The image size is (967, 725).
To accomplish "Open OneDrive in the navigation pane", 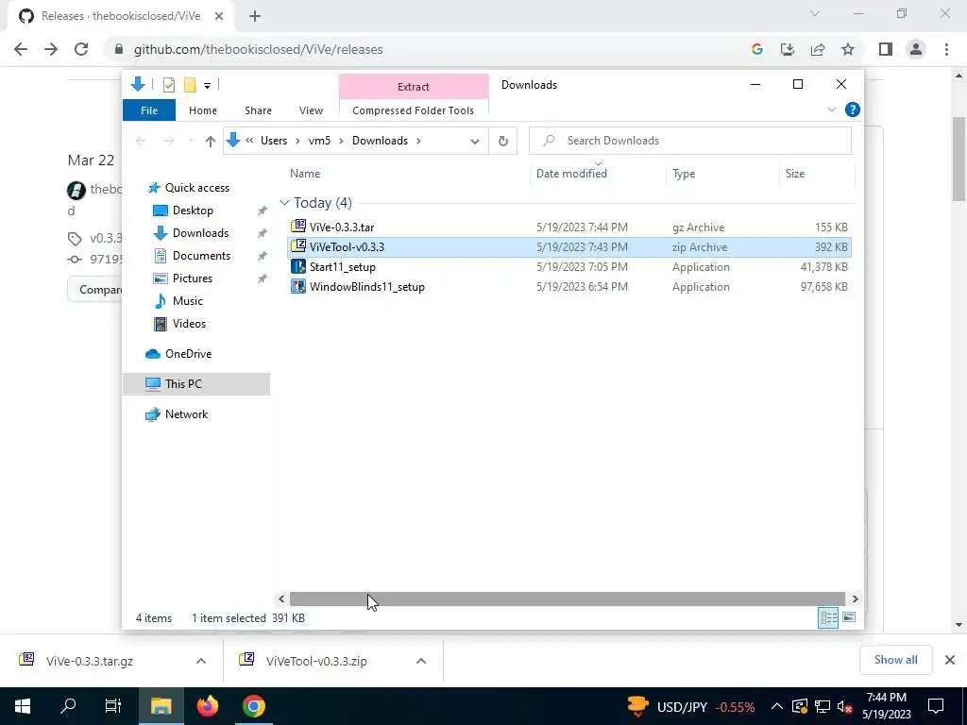I will tap(188, 354).
